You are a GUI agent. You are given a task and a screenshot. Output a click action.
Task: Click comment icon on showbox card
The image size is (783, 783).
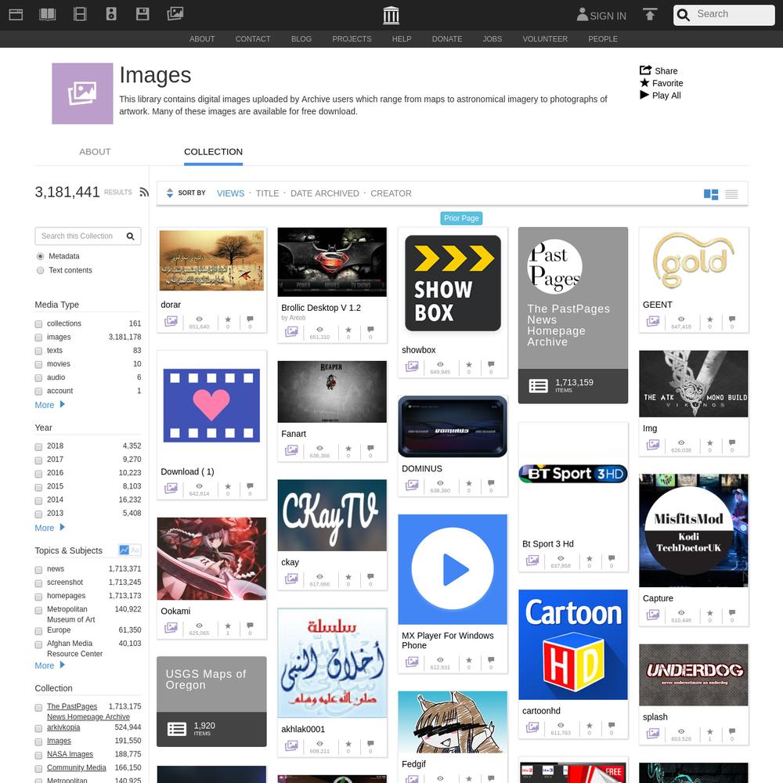[491, 365]
